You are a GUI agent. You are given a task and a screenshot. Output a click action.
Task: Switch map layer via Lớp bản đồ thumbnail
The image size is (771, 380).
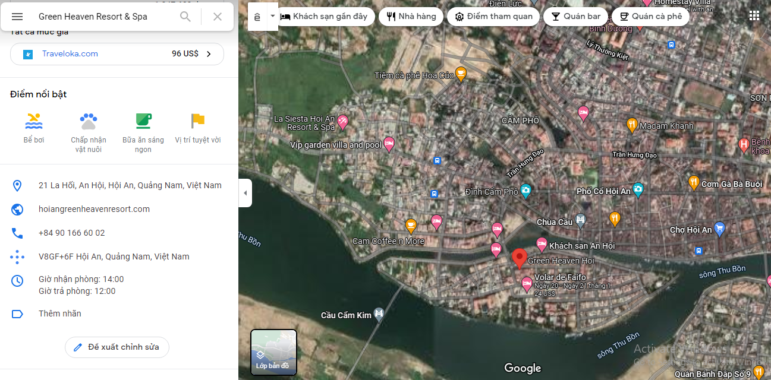[x=273, y=351]
